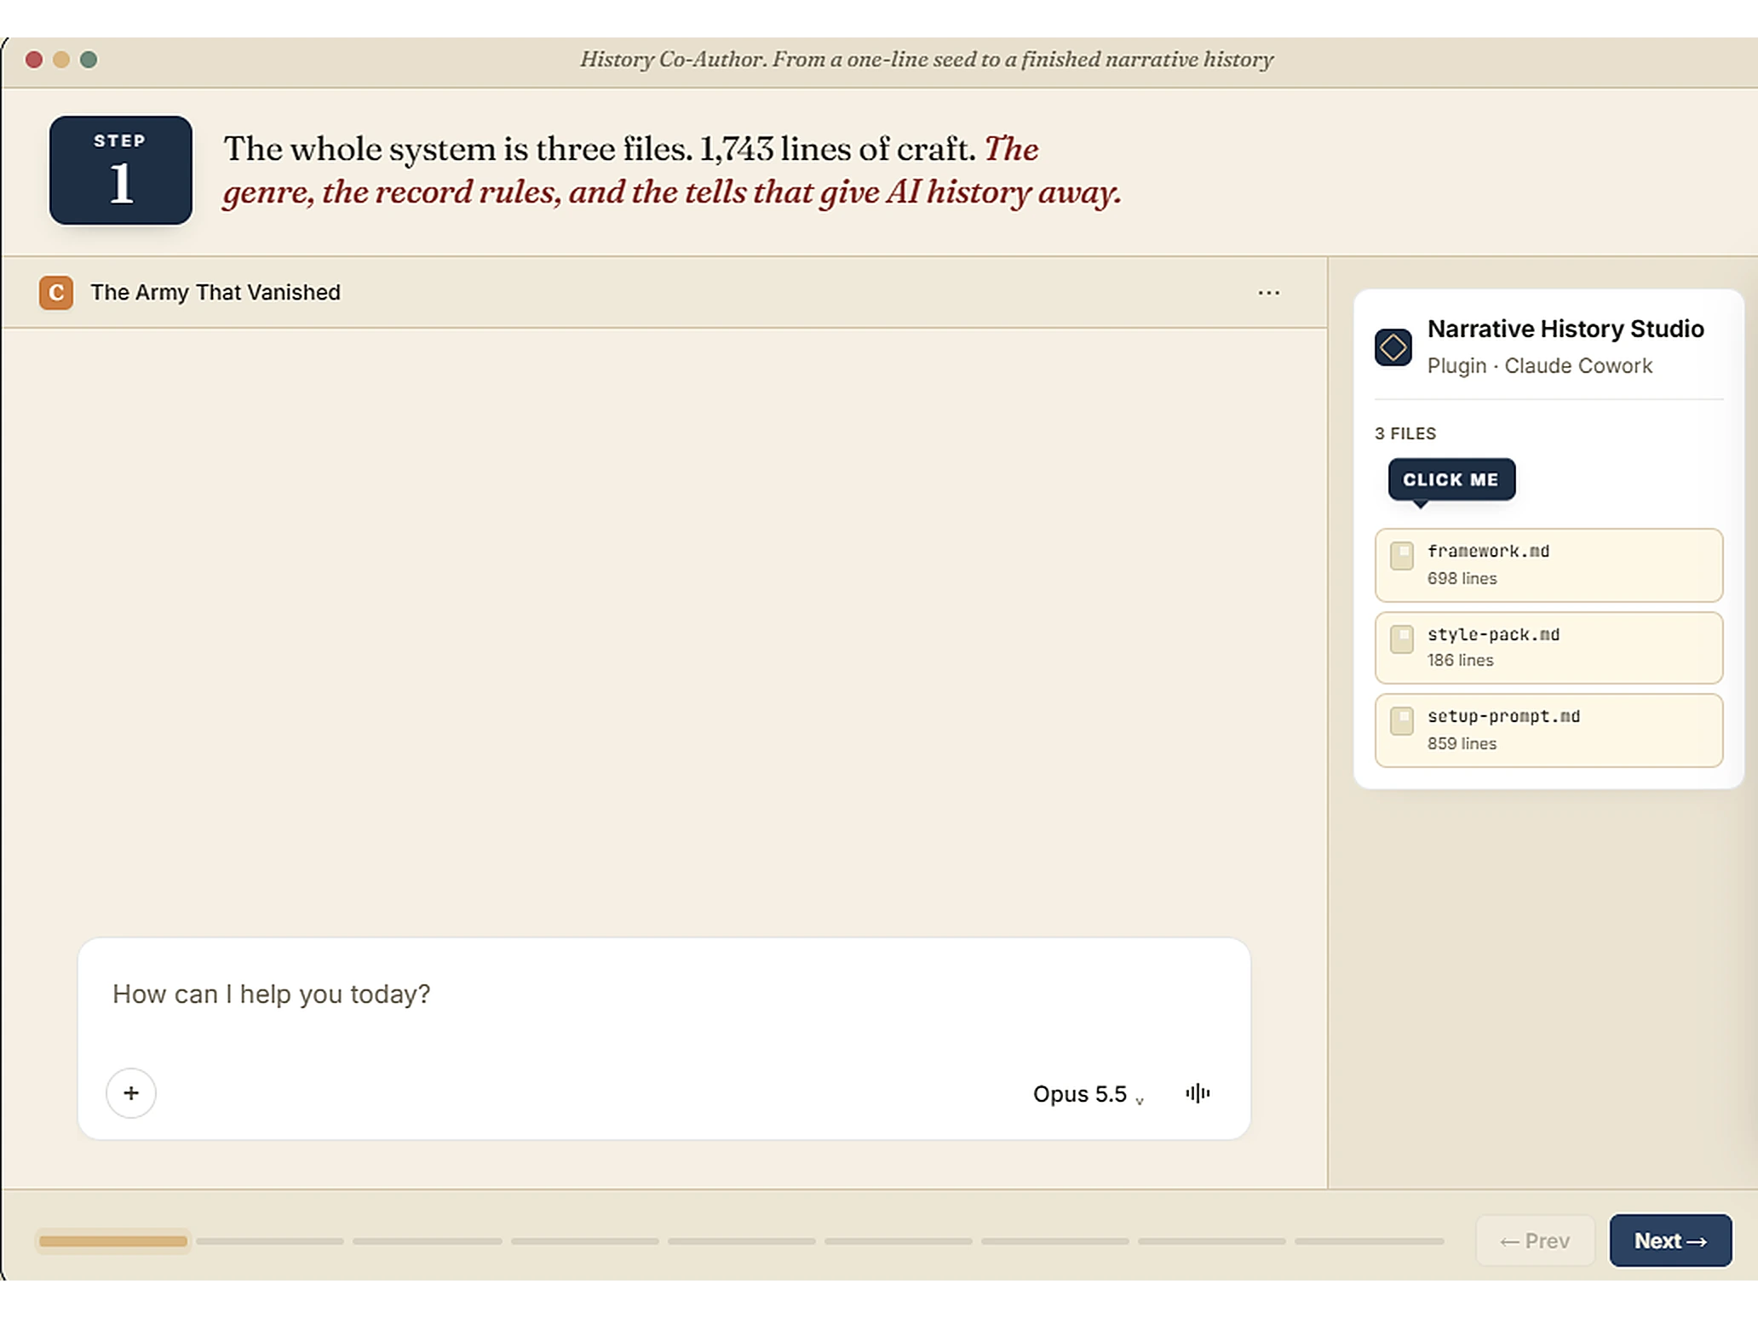Viewport: 1758px width, 1318px height.
Task: Click the '3 FILES' label
Action: pyautogui.click(x=1405, y=433)
